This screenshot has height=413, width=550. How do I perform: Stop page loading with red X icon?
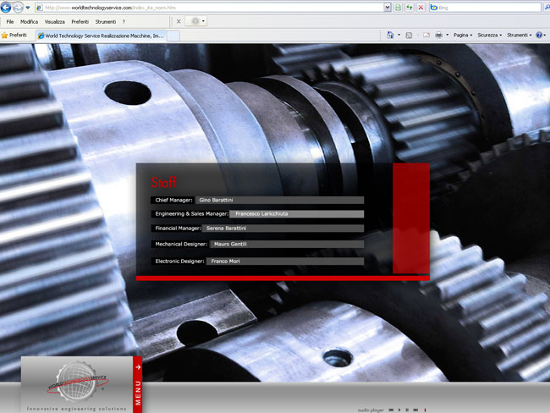(x=421, y=8)
